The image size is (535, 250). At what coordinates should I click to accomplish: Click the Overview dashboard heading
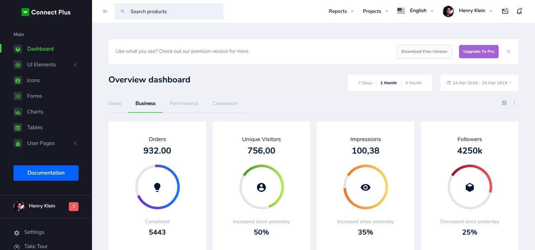point(149,80)
